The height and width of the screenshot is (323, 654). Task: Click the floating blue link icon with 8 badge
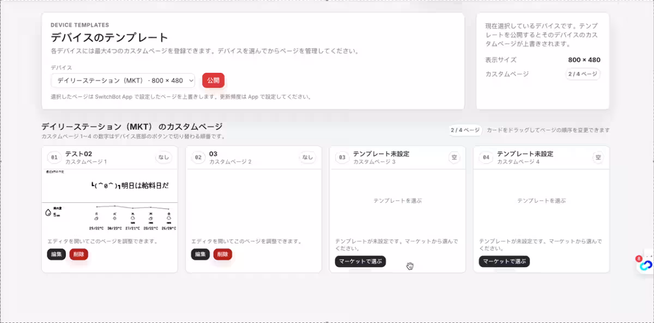pos(645,265)
